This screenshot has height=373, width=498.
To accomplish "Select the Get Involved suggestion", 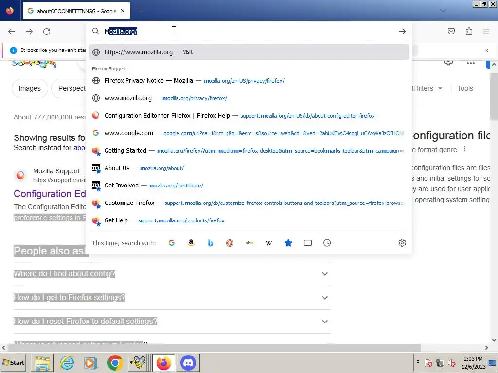I will point(249,185).
